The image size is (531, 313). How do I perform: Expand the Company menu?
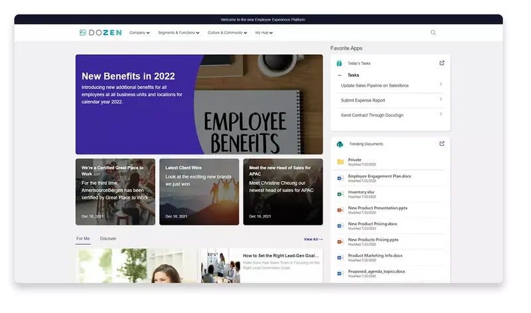tap(139, 32)
